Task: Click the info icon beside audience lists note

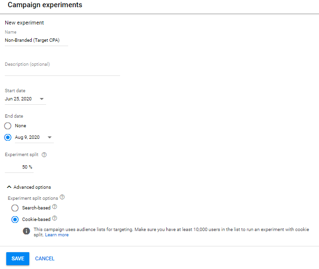Action: tap(26, 231)
